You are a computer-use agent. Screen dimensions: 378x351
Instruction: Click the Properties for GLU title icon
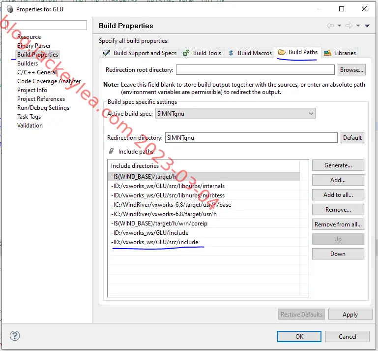10,9
